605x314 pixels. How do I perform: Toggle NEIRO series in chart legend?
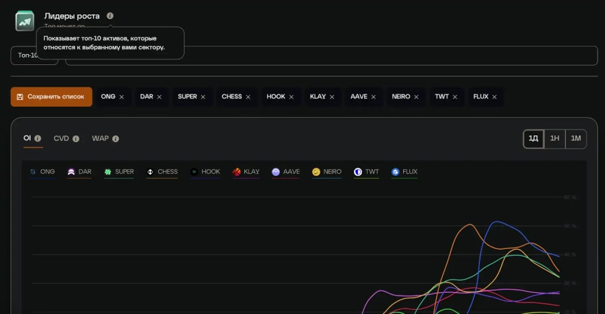[326, 172]
